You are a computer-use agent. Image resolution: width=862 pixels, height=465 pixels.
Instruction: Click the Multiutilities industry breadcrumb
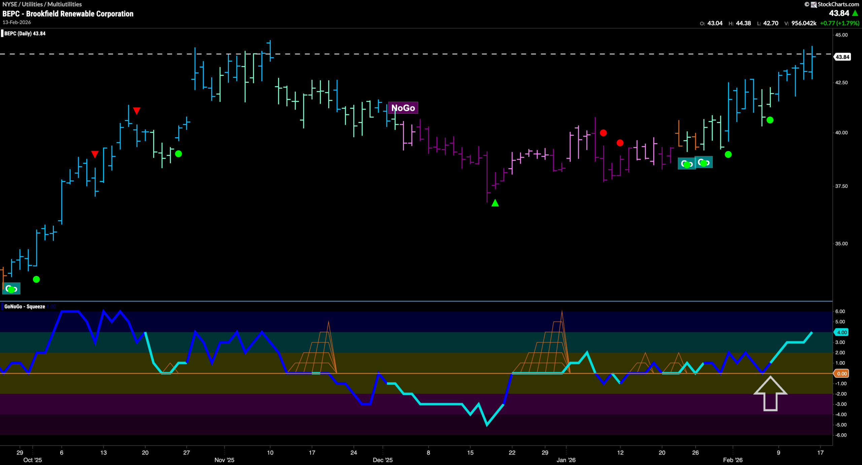tap(65, 4)
